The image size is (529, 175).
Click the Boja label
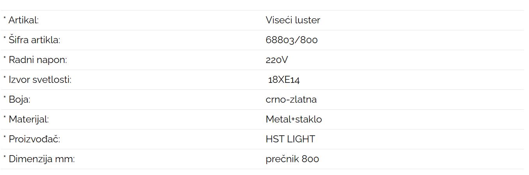(x=19, y=100)
